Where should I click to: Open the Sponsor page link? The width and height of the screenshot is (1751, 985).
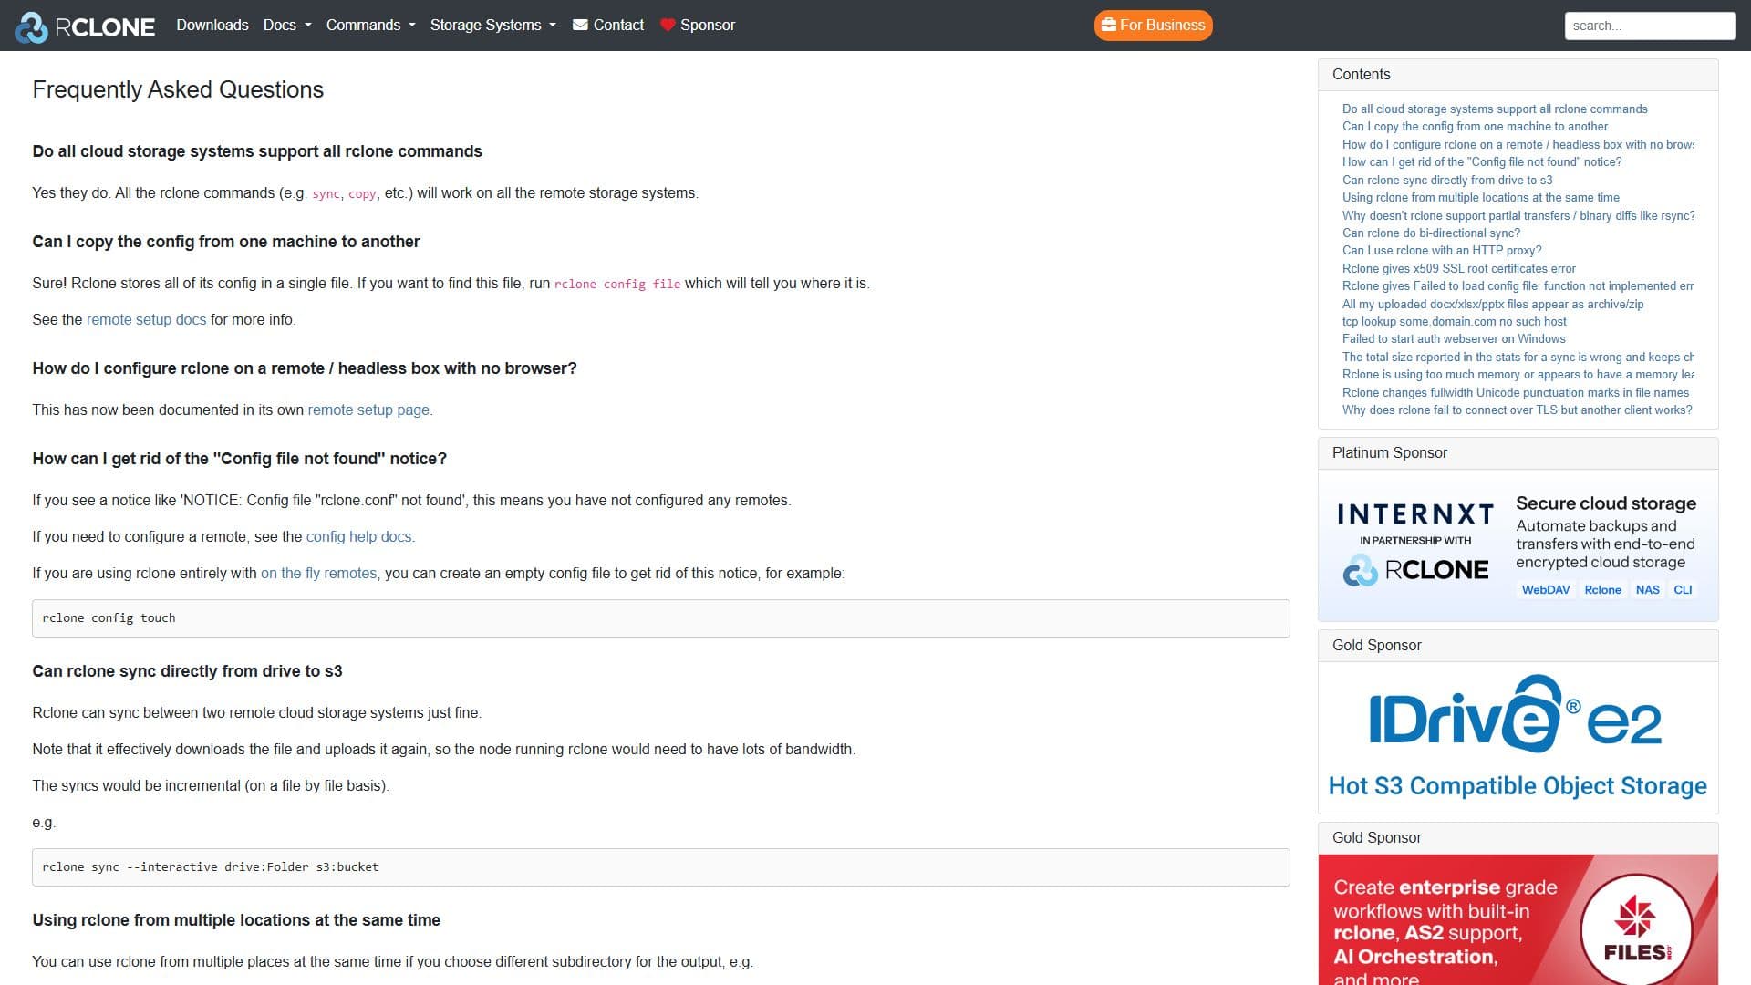(x=698, y=25)
